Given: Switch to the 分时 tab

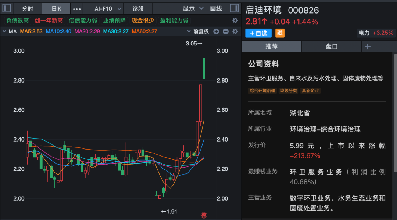Looking at the screenshot, I should pyautogui.click(x=27, y=8).
